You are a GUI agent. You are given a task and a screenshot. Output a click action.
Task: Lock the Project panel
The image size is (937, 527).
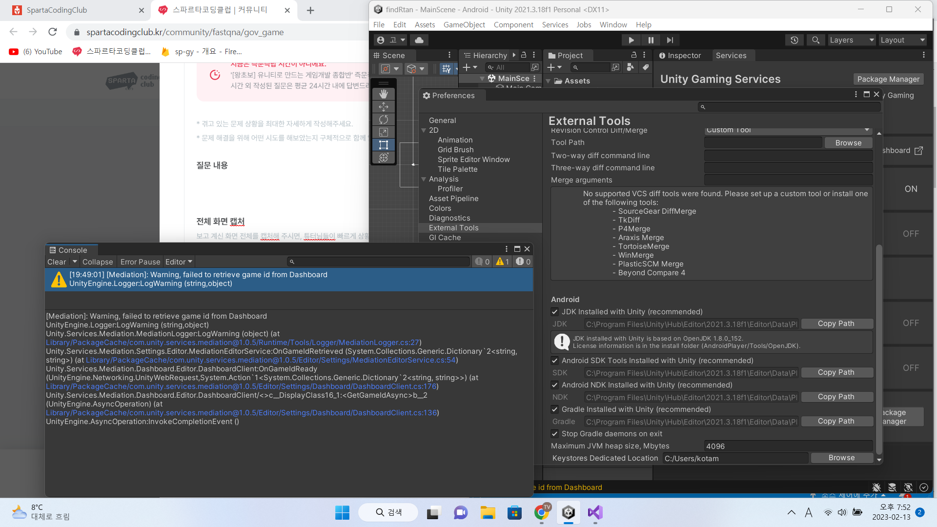634,55
